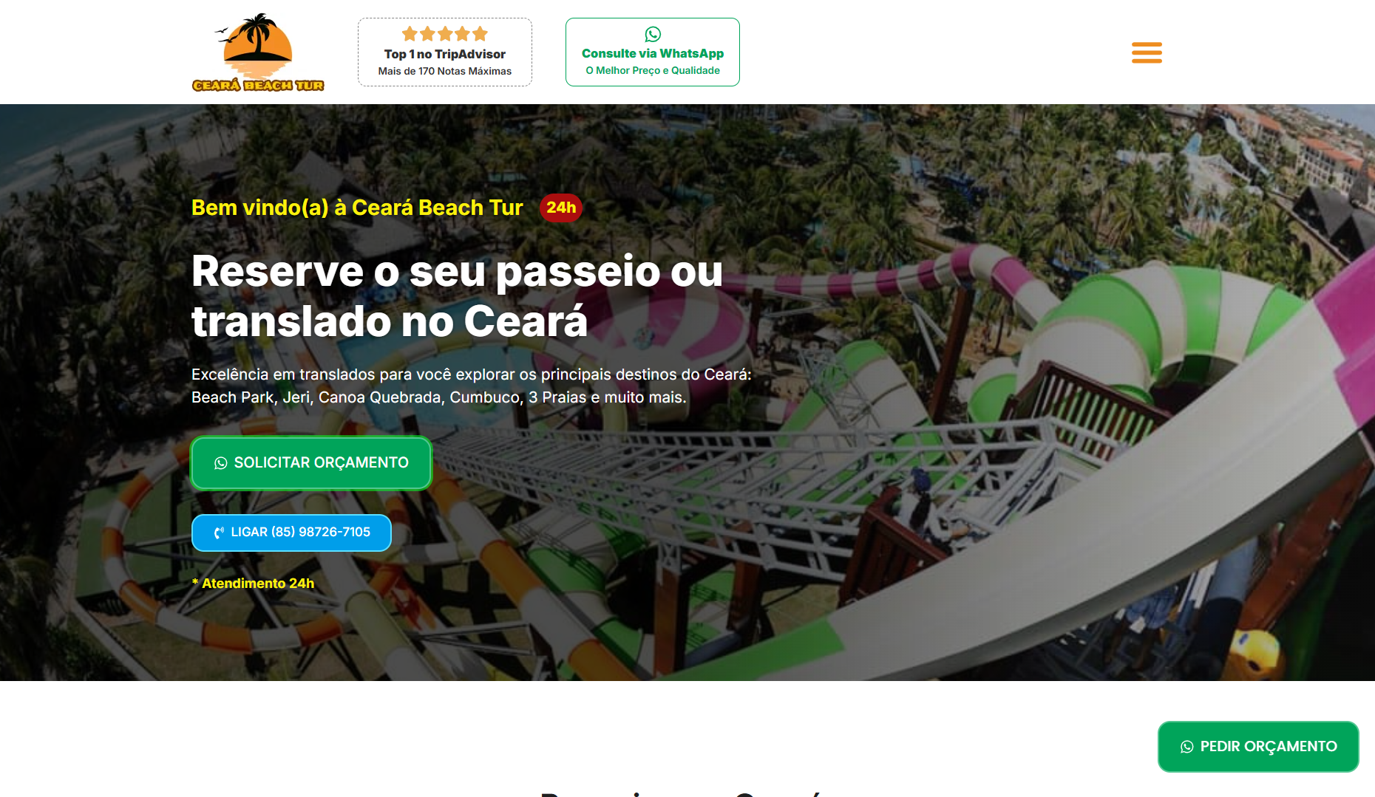This screenshot has width=1375, height=797.
Task: Click WhatsApp icon in Pedir Orçamento button
Action: point(1187,747)
